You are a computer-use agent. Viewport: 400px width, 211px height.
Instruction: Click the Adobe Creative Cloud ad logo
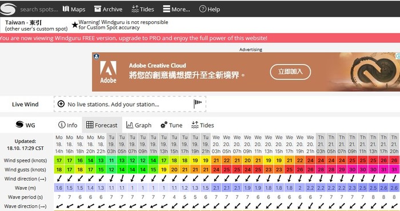(x=108, y=72)
